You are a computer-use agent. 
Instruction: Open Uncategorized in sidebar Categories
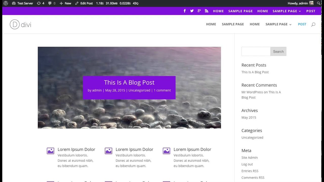point(252,138)
